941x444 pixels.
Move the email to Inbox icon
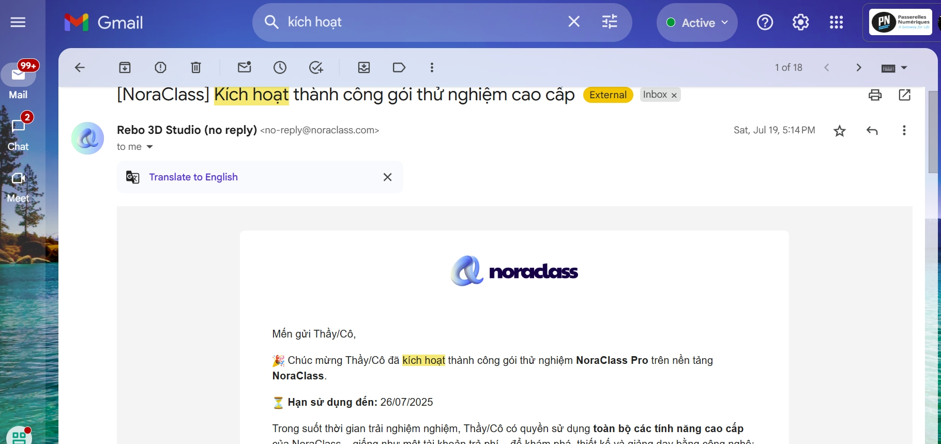click(x=364, y=68)
